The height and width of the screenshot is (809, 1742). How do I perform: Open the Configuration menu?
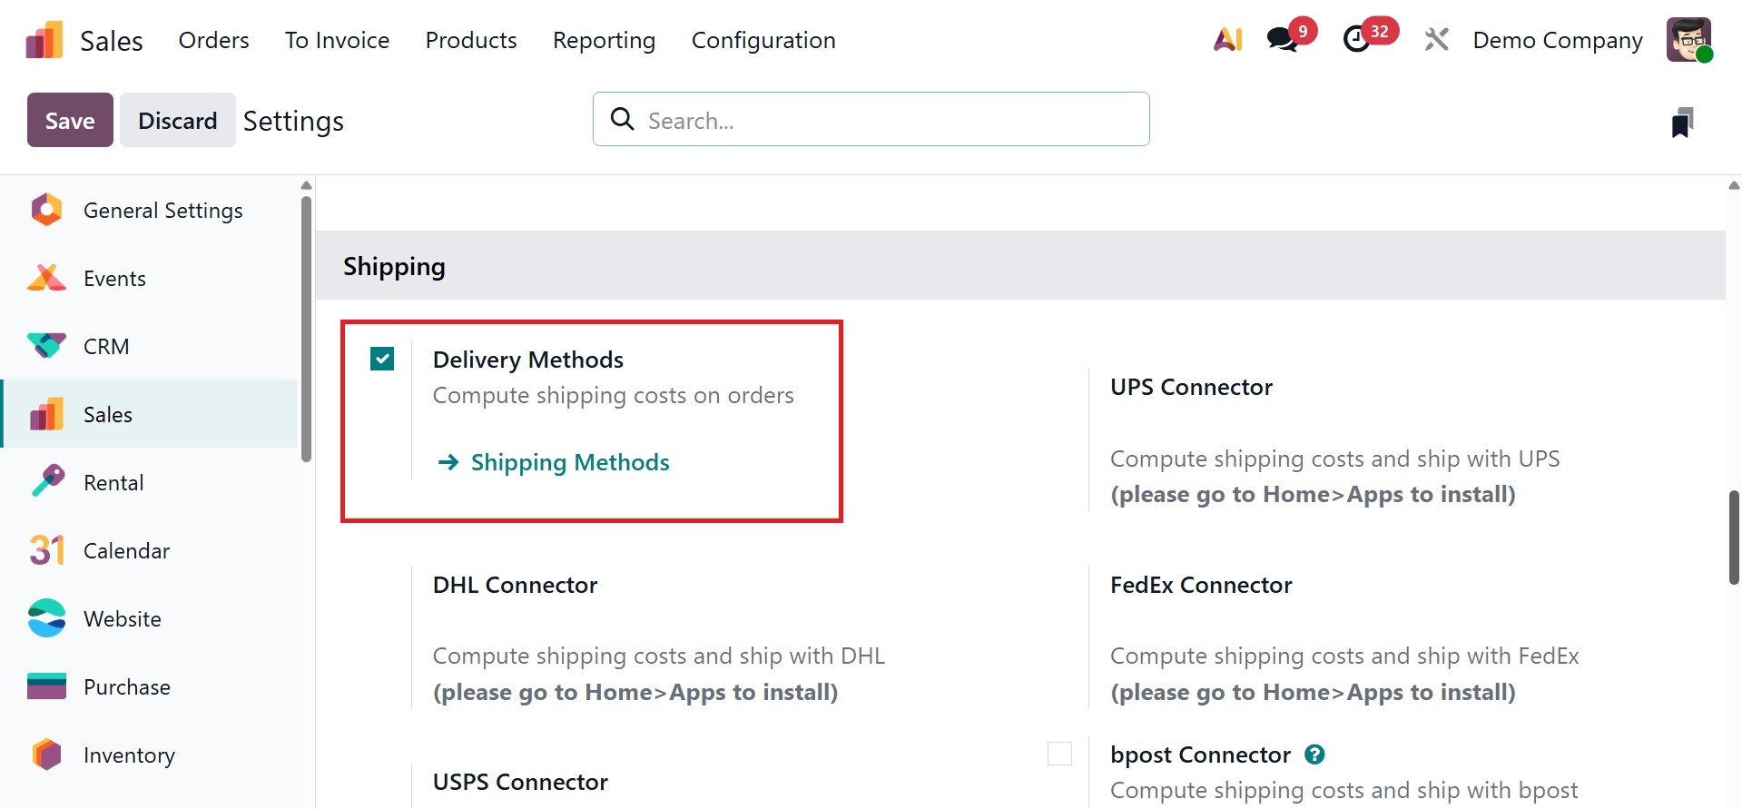click(x=763, y=39)
